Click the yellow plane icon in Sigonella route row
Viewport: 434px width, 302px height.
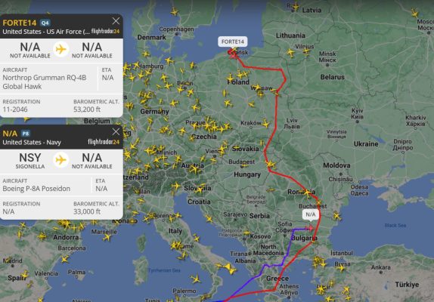pos(60,160)
